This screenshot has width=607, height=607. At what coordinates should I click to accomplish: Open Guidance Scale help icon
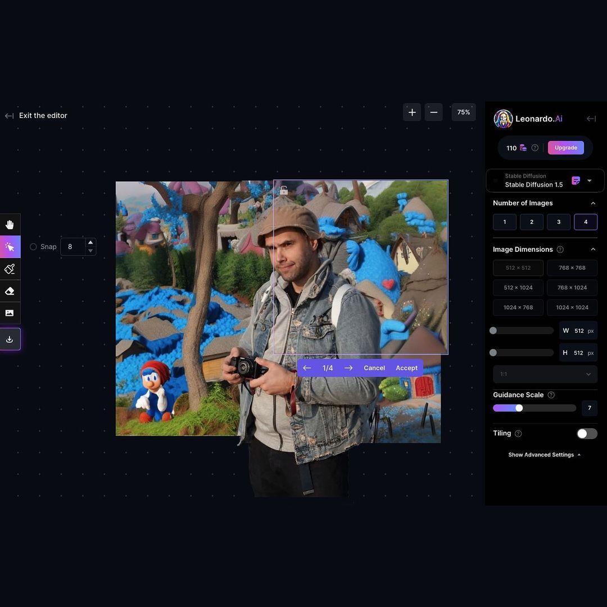pos(551,395)
